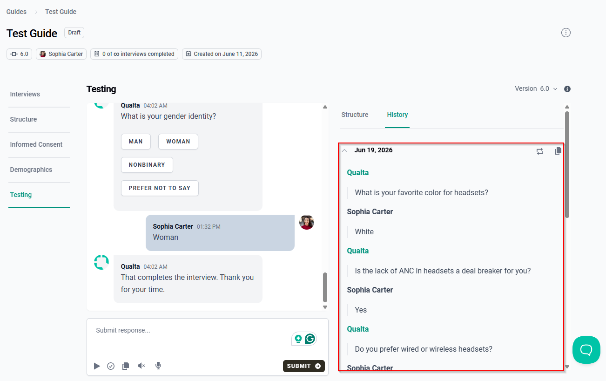Click the interviews completed badge
This screenshot has height=381, width=606.
coord(134,54)
